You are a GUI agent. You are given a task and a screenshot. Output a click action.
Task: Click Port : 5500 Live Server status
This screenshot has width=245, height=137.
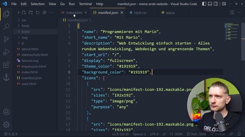(x=196, y=134)
